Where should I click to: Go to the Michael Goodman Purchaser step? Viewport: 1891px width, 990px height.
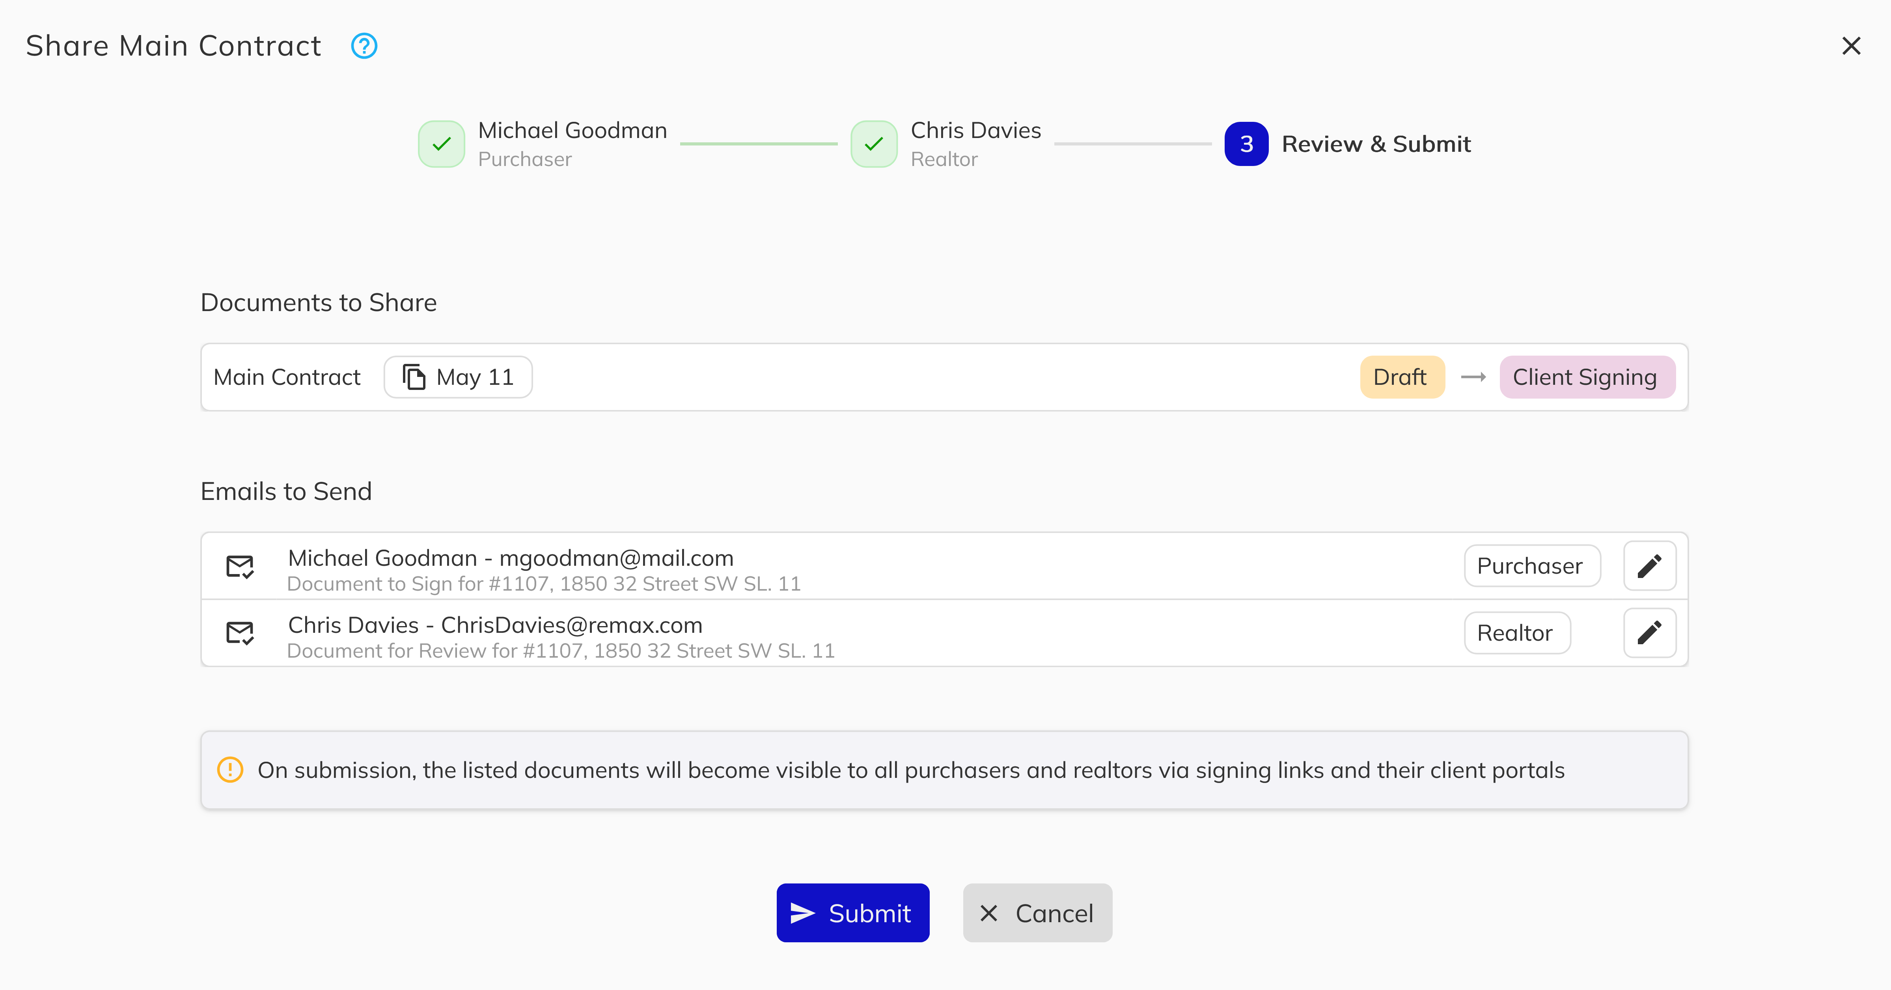543,144
